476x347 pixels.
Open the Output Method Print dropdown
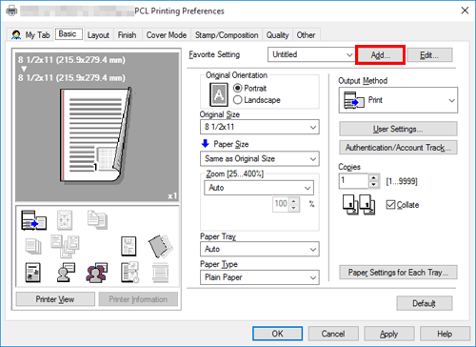(x=398, y=100)
